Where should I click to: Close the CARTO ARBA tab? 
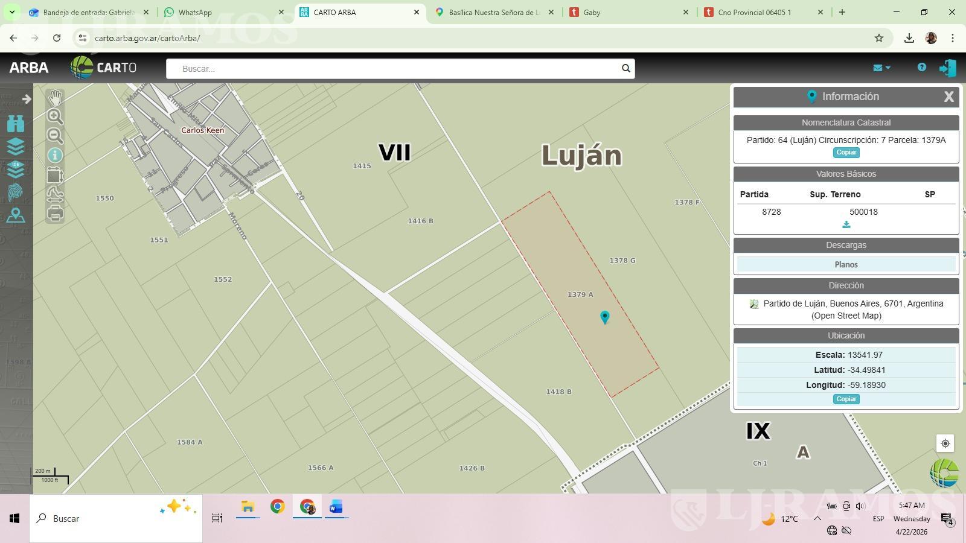click(x=416, y=12)
